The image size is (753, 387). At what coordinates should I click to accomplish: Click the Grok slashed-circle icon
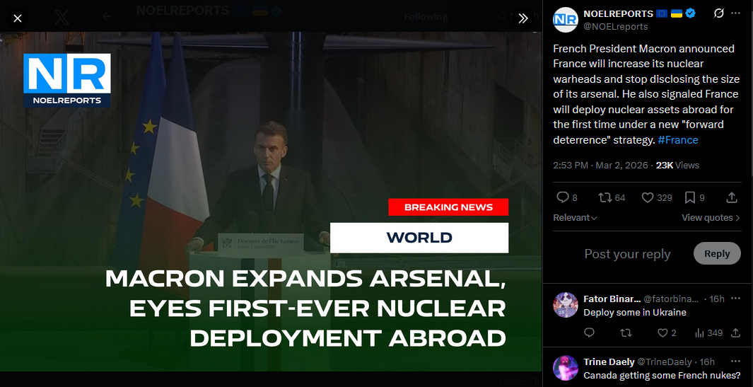click(x=718, y=13)
